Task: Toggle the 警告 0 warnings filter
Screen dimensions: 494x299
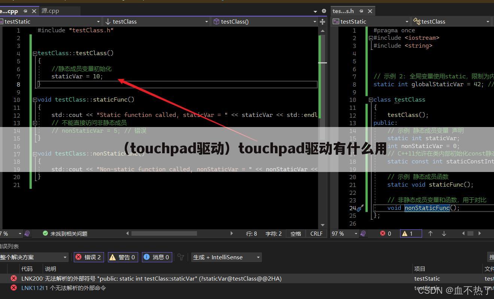Action: pyautogui.click(x=122, y=257)
